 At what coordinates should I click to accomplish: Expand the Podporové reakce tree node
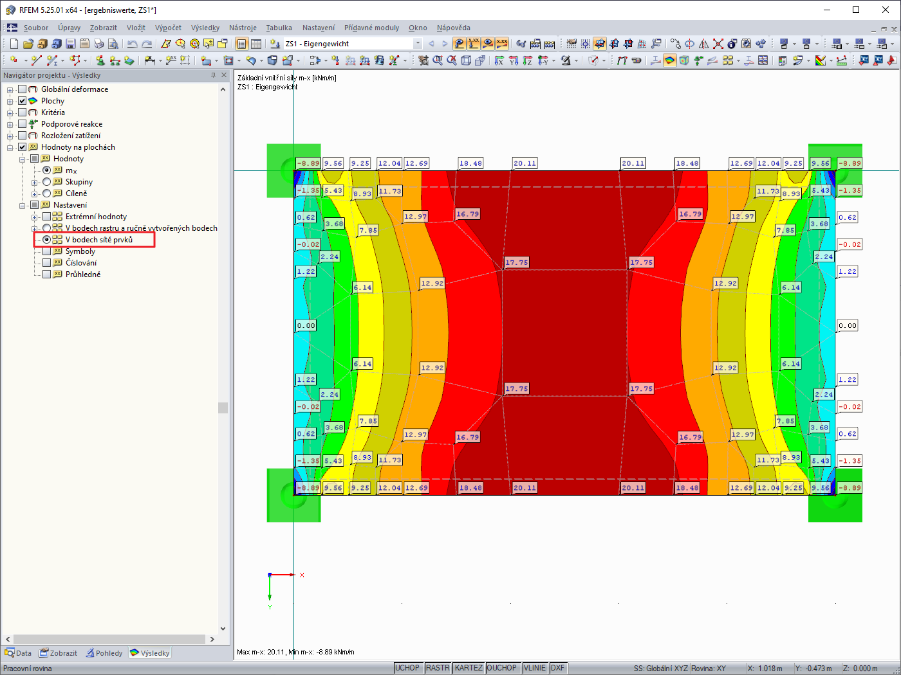click(x=10, y=125)
